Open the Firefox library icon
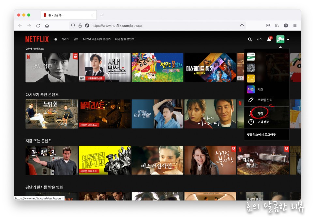 (277, 25)
